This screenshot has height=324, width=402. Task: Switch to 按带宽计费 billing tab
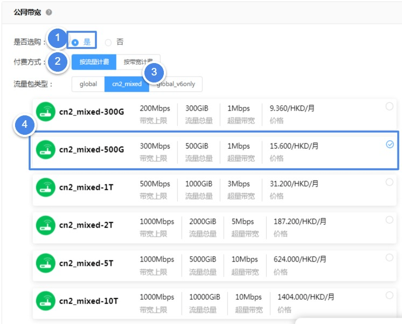click(138, 62)
